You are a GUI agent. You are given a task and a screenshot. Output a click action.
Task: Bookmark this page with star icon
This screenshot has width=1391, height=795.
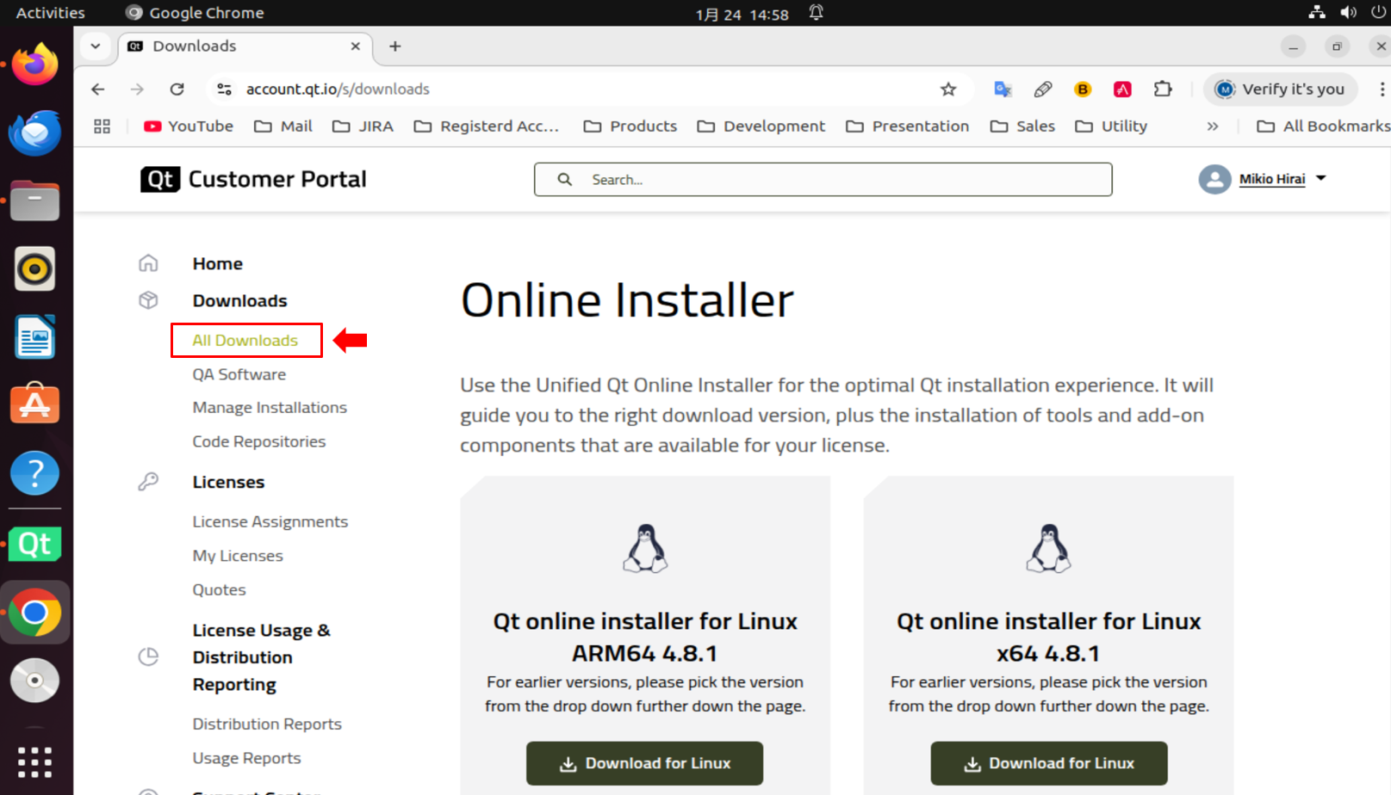tap(948, 89)
